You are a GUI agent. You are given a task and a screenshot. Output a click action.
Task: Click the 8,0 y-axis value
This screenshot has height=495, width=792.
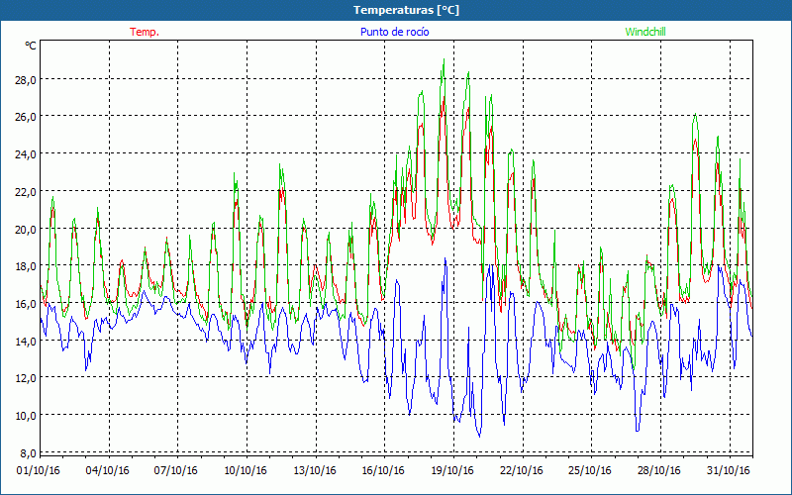pyautogui.click(x=27, y=452)
